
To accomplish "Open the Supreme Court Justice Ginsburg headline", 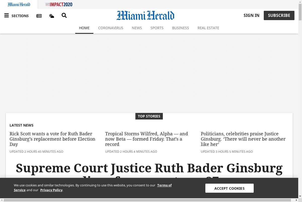I will (x=149, y=168).
